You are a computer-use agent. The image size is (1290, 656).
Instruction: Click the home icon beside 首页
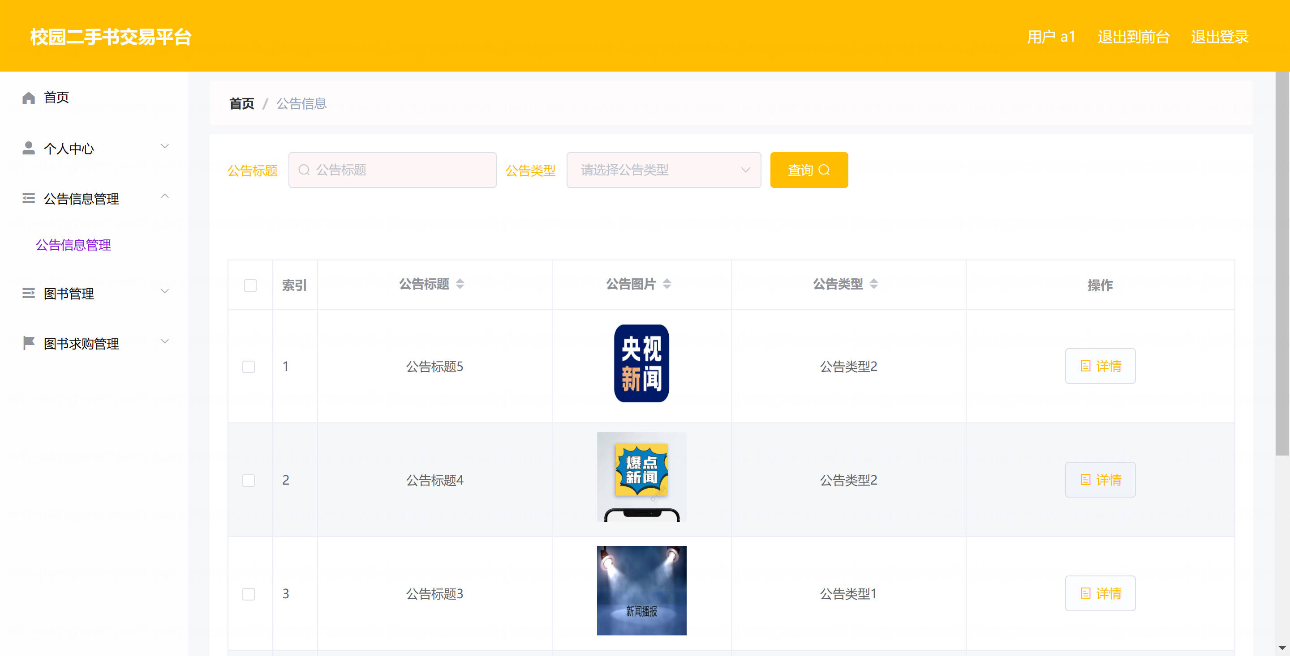pos(29,98)
